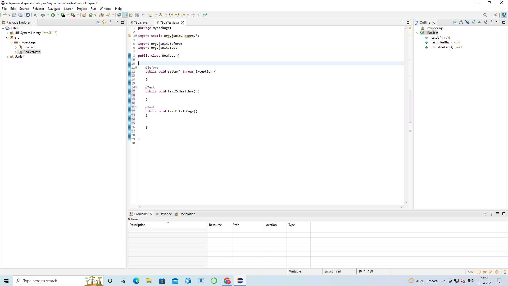Screen dimensions: 508x286
Task: Open the toolbar Search magnifier icon
Action: pyautogui.click(x=485, y=15)
